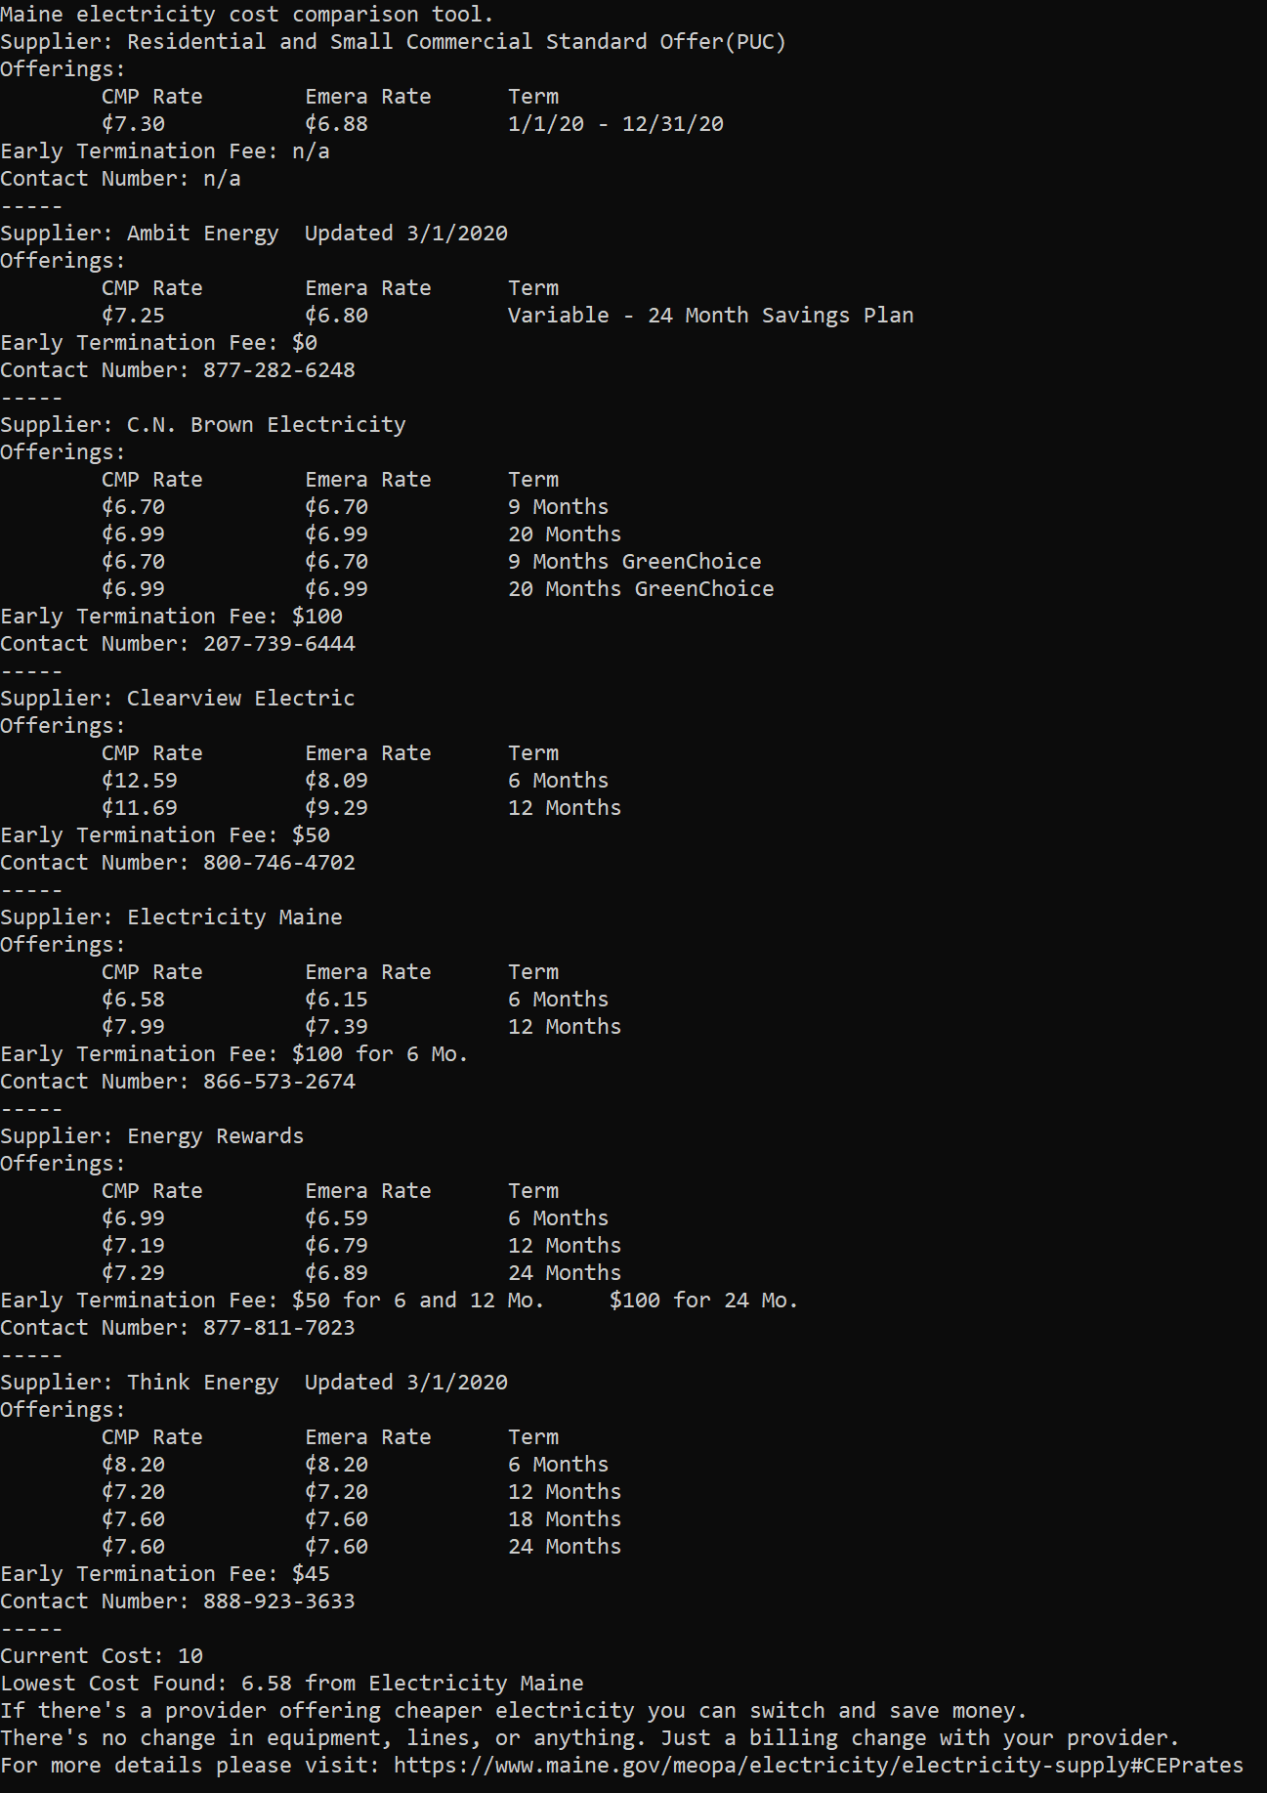Viewport: 1267px width, 1793px height.
Task: Click contact number 877-811-7023
Action: point(279,1328)
